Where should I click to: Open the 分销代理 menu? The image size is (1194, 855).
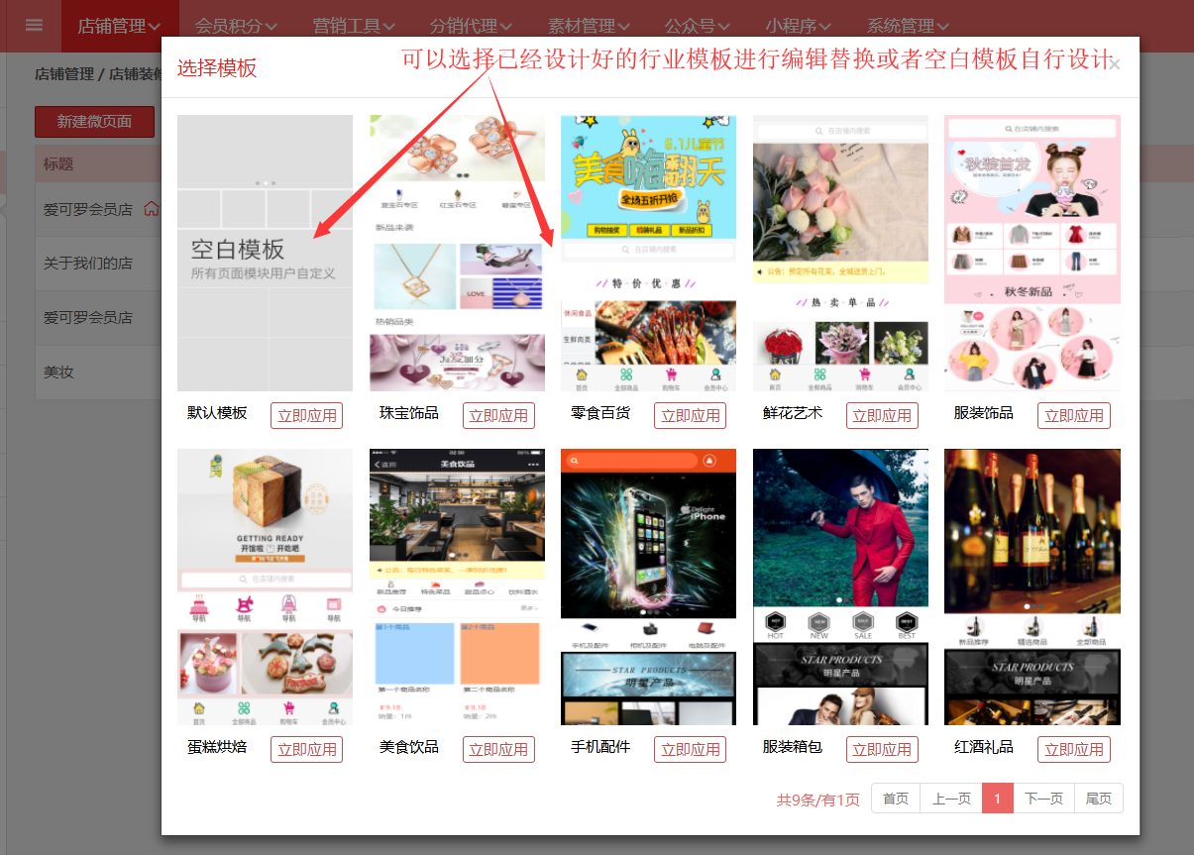471,26
